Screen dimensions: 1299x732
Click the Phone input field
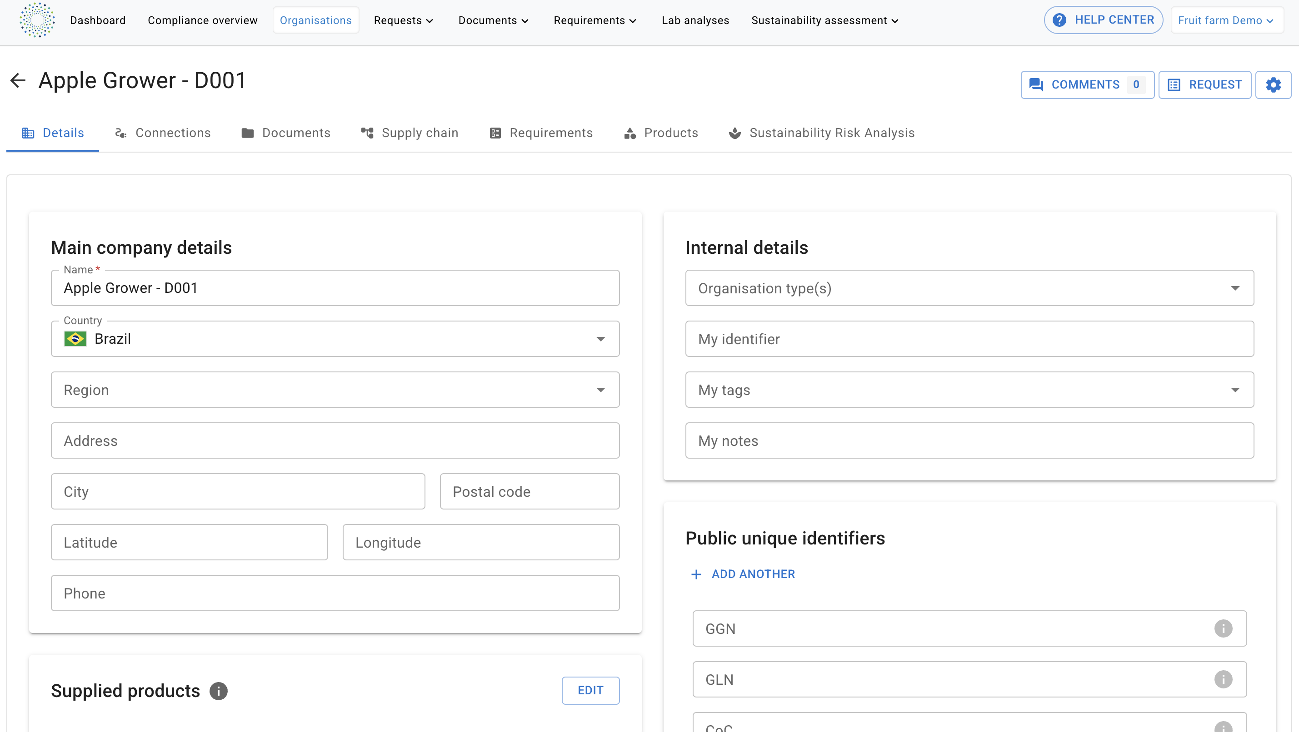click(x=335, y=593)
